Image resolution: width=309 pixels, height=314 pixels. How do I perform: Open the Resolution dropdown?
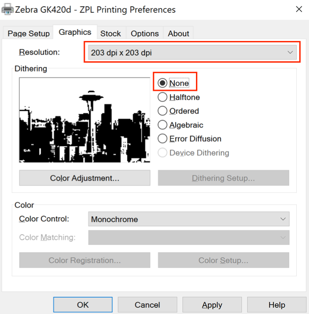pyautogui.click(x=192, y=53)
